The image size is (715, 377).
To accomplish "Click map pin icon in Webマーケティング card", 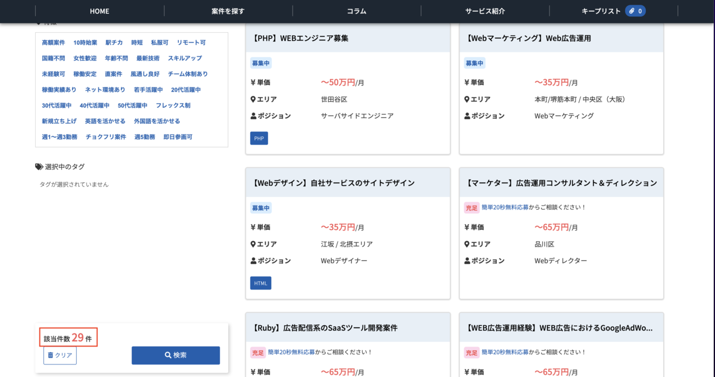I will pos(467,99).
